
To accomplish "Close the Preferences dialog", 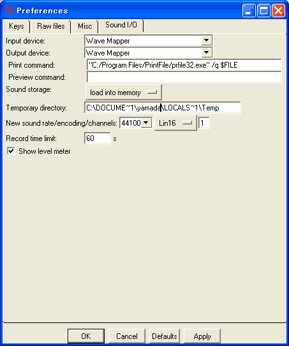I will (x=278, y=10).
